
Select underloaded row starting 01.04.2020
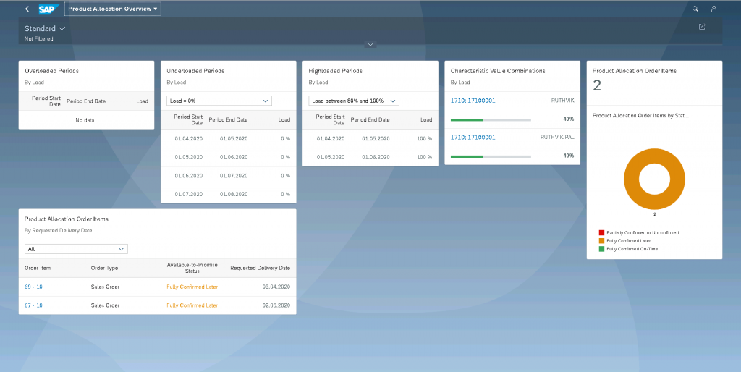coord(228,138)
